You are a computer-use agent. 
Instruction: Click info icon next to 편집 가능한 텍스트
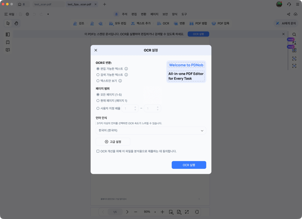(x=126, y=69)
